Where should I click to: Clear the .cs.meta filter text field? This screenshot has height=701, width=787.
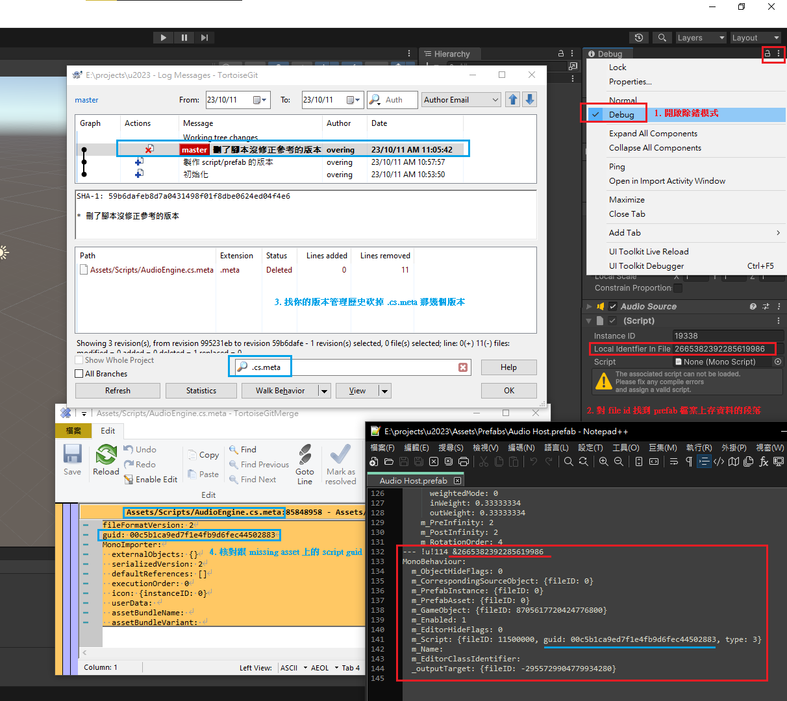(x=463, y=367)
